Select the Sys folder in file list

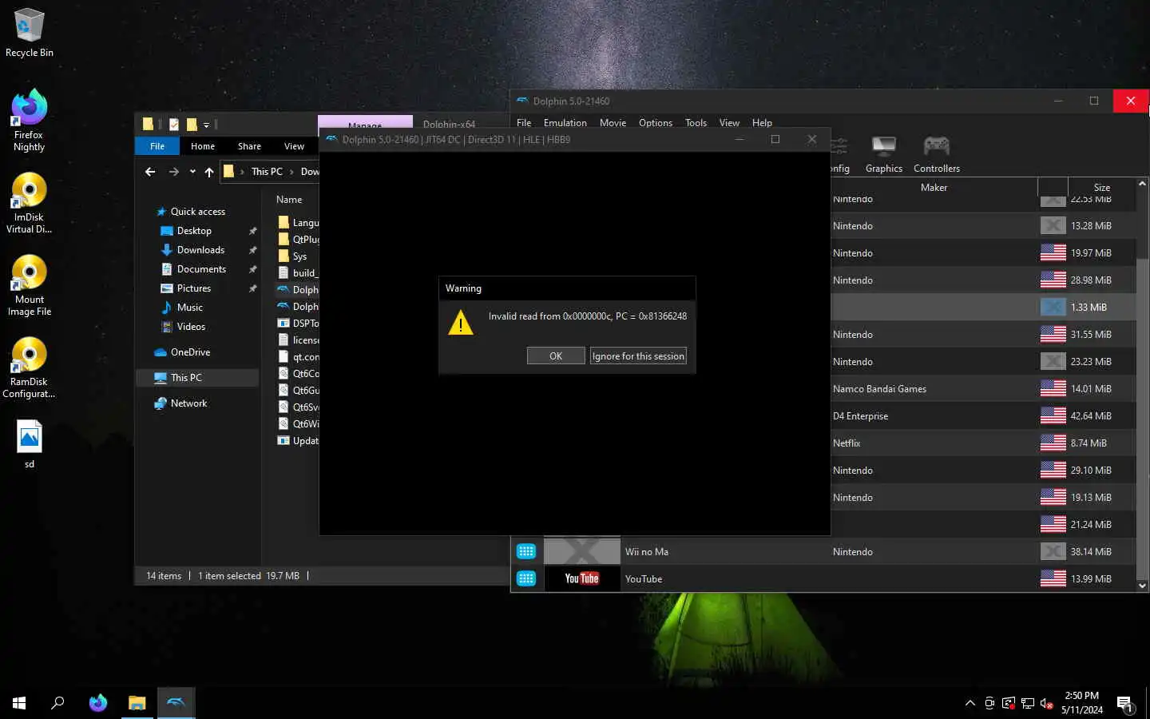(x=298, y=256)
